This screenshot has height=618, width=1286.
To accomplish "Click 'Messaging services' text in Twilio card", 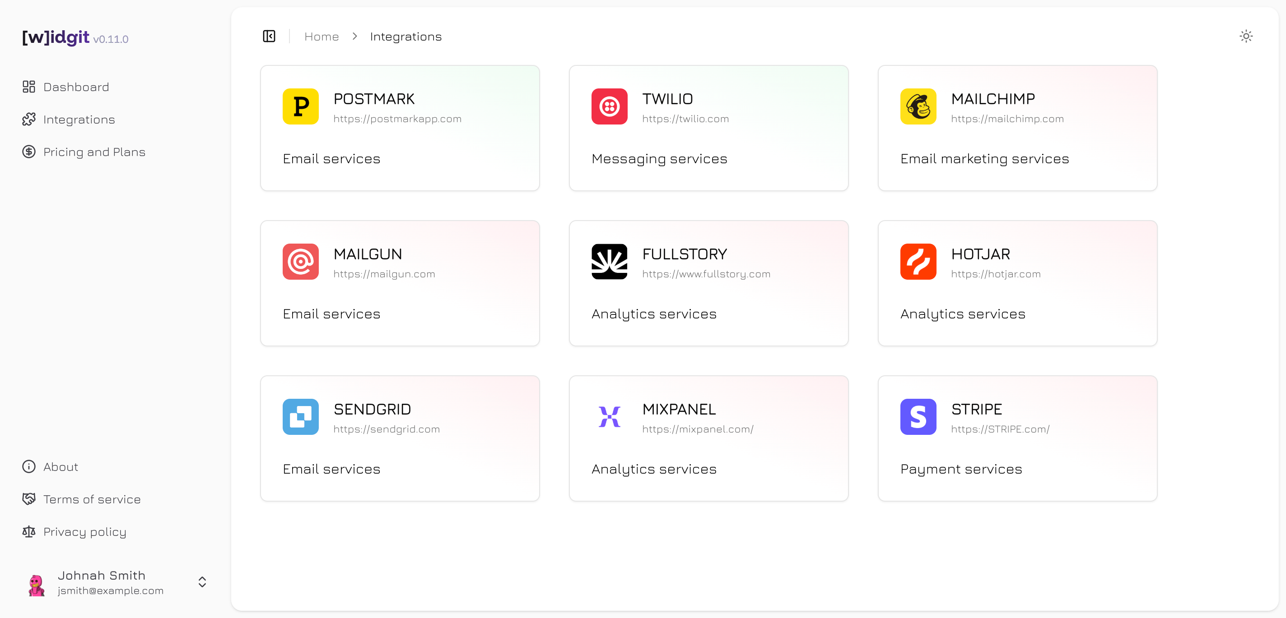I will click(x=659, y=159).
